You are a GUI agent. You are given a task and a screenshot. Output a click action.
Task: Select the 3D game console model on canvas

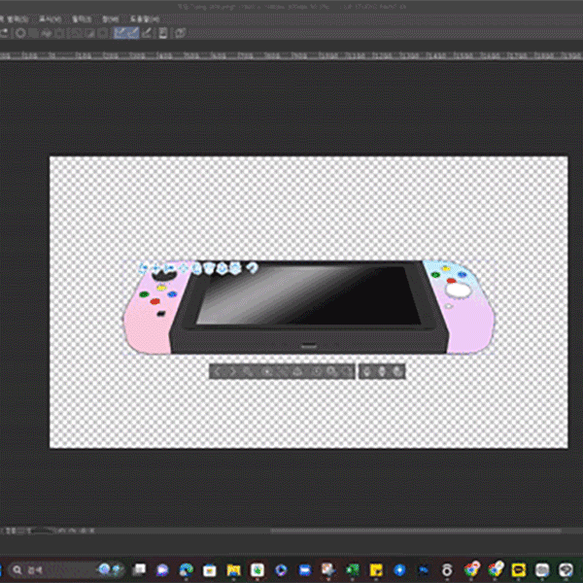pos(309,307)
